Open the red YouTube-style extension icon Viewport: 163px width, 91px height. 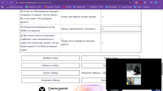(136, 3)
